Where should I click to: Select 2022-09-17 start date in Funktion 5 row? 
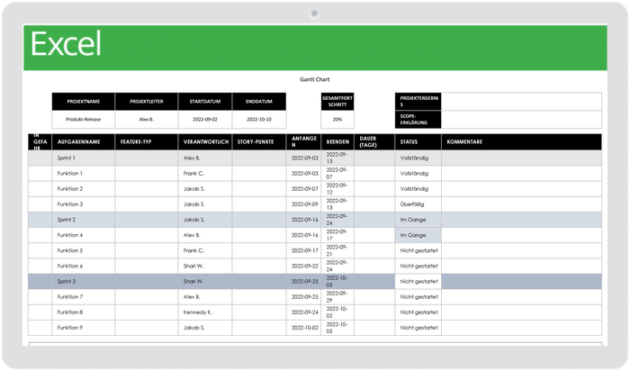[x=304, y=250]
